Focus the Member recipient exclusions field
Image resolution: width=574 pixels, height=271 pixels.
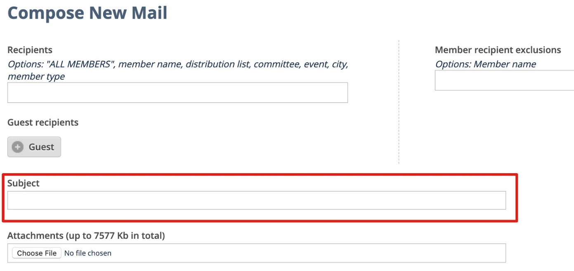point(504,80)
